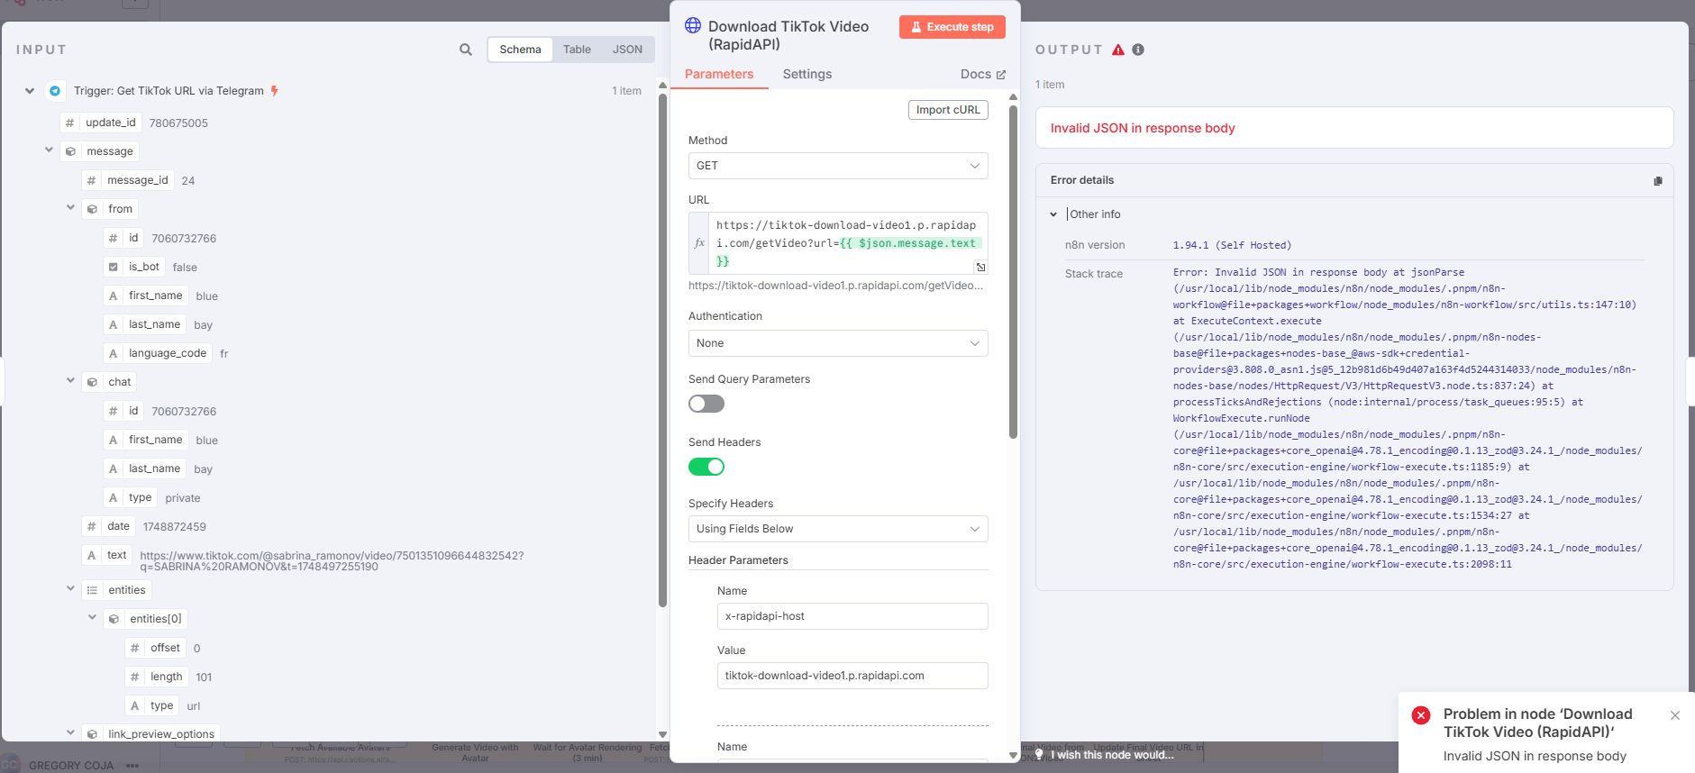Click the hash icon beside date field
Viewport: 1695px width, 773px height.
point(91,526)
